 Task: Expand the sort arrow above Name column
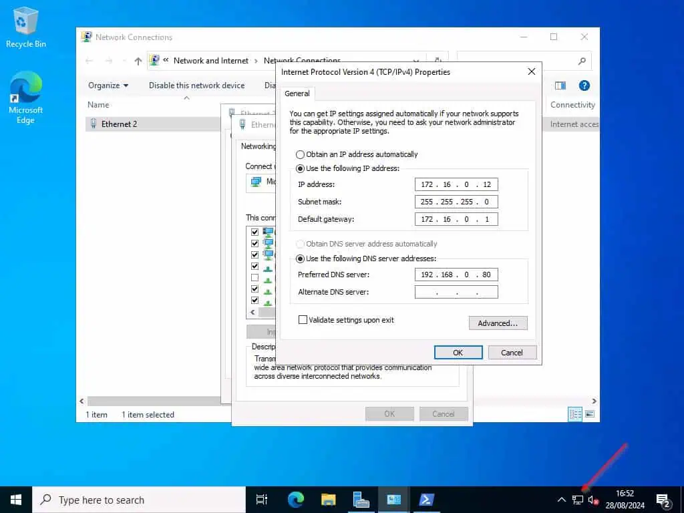[x=187, y=98]
